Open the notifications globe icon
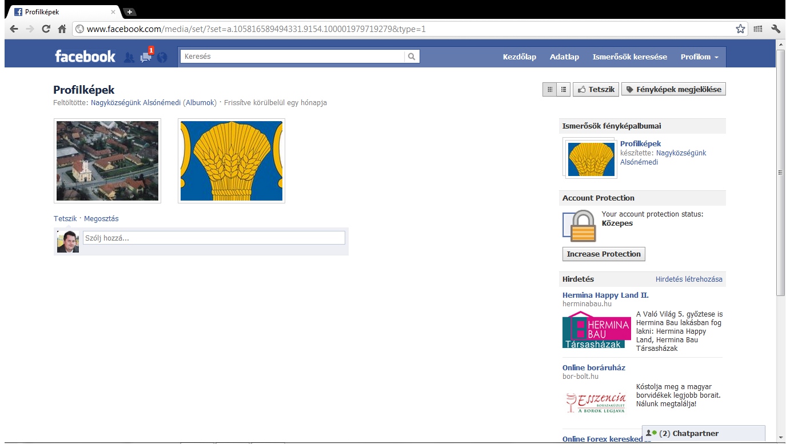790x448 pixels. coord(162,57)
